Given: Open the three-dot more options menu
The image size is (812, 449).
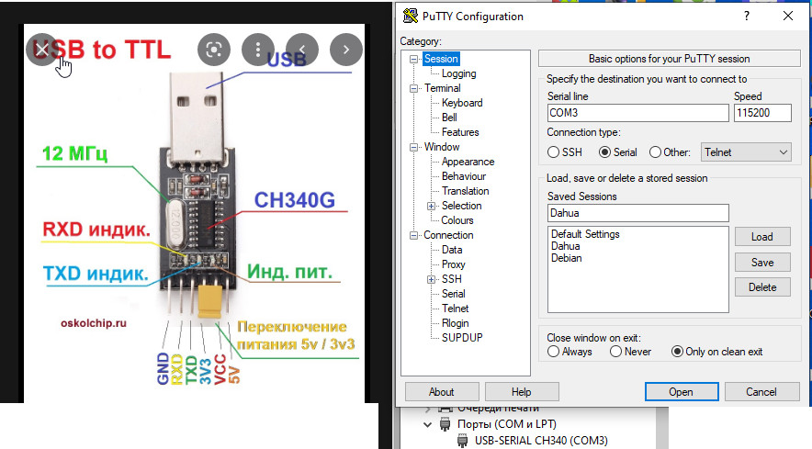Looking at the screenshot, I should pos(259,49).
